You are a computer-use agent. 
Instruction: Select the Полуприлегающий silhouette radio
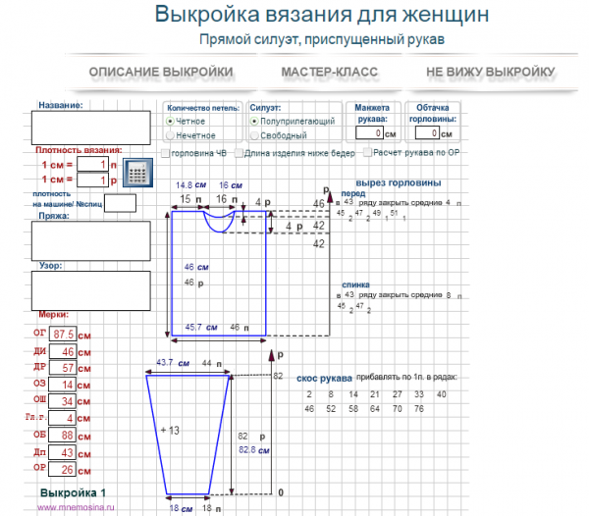[x=255, y=121]
